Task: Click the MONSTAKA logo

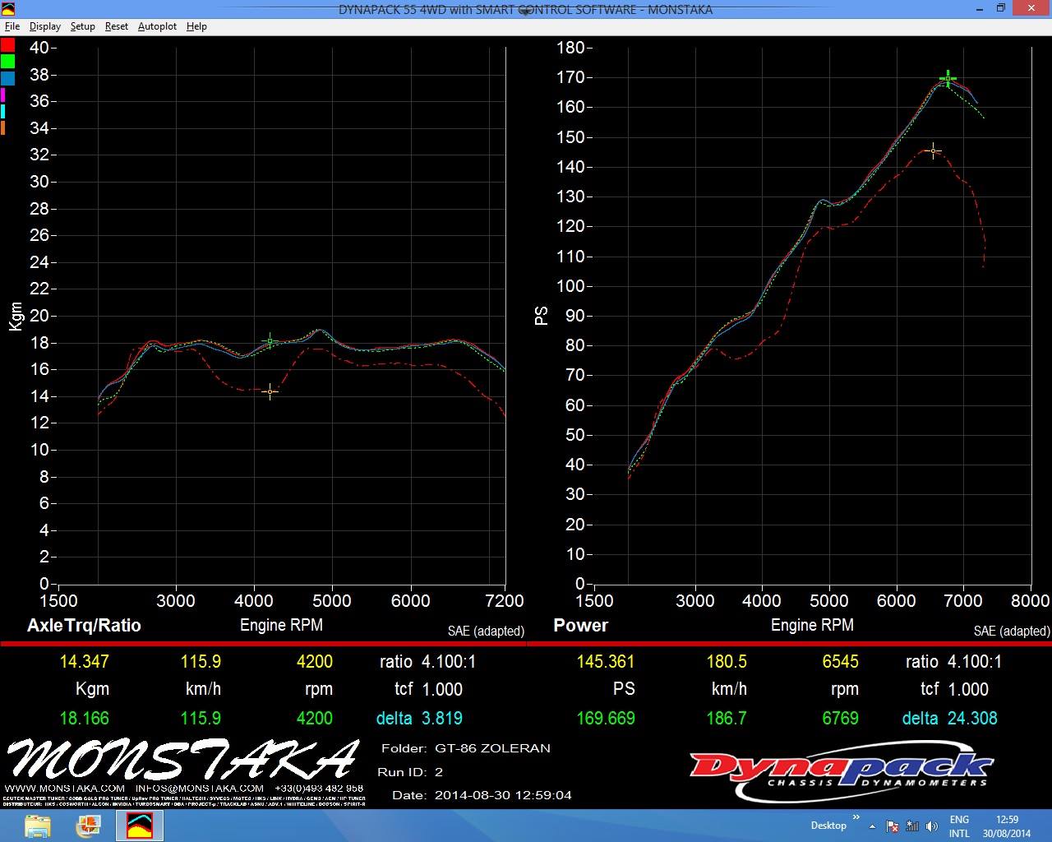Action: (x=182, y=759)
